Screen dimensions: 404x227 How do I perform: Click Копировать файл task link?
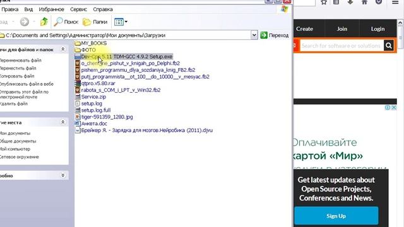click(17, 76)
